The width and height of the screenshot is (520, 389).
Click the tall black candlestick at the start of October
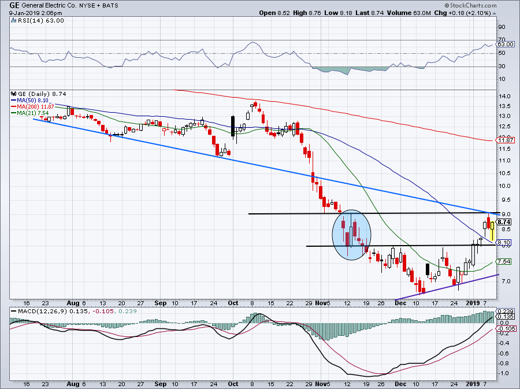tap(233, 126)
